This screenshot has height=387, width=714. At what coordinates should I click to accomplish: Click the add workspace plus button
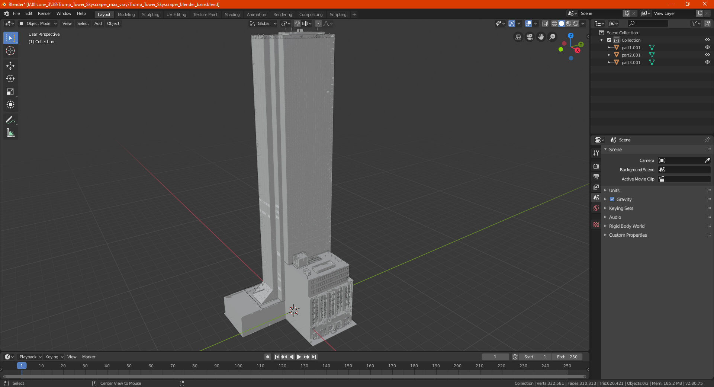354,15
